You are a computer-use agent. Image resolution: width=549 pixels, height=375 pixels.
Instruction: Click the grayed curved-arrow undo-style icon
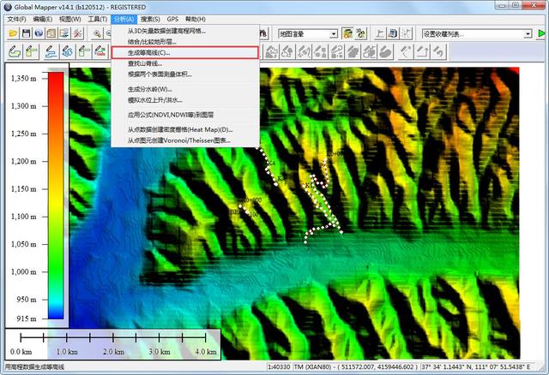pos(438,52)
